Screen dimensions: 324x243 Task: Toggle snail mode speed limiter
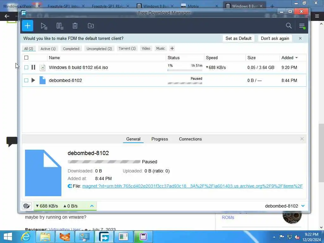(x=27, y=206)
